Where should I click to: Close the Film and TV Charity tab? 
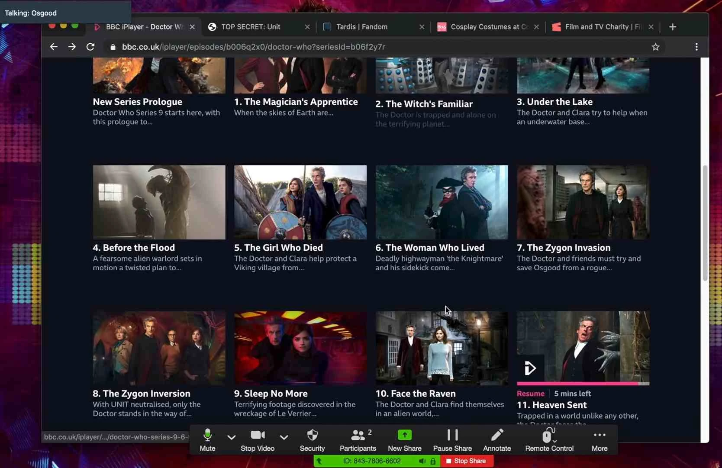[x=651, y=27]
